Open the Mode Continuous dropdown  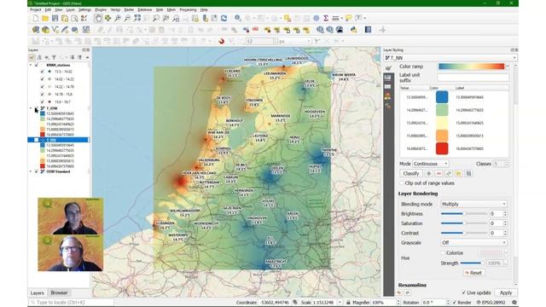point(431,164)
